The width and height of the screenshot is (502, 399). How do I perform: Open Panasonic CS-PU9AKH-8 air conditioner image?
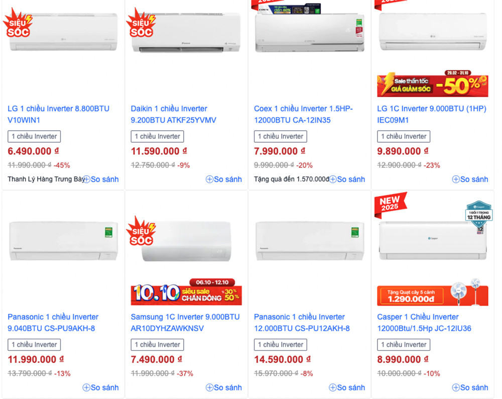(x=63, y=241)
